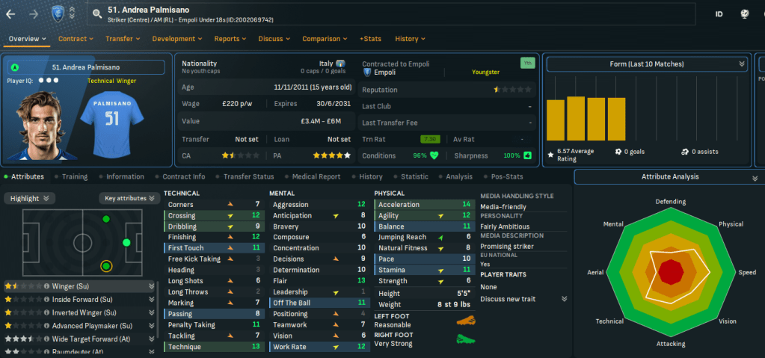Screen dimensions: 765x358
Task: Click the search magnifier icon
Action: (x=97, y=13)
